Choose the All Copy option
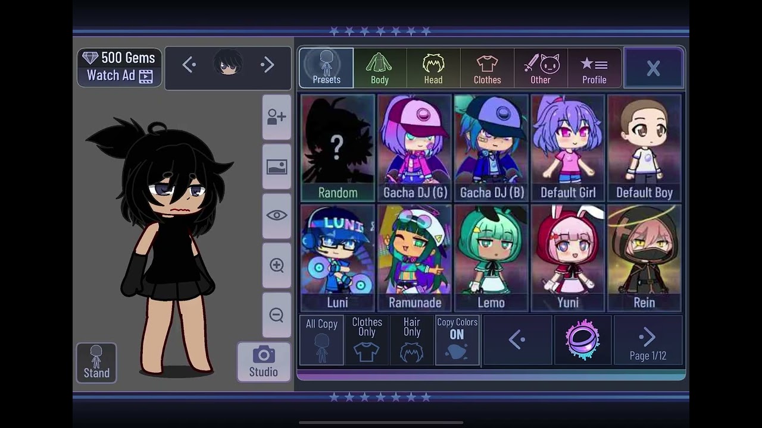The width and height of the screenshot is (762, 428). (321, 340)
